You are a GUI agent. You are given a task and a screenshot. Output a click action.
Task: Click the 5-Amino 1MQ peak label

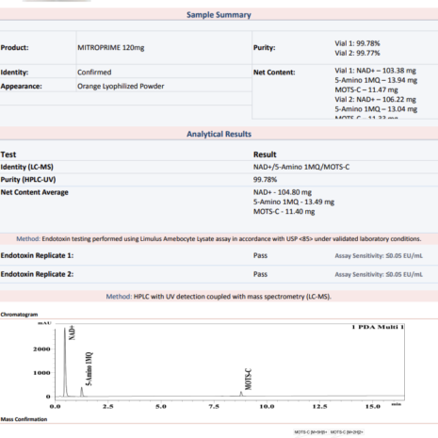pos(89,368)
